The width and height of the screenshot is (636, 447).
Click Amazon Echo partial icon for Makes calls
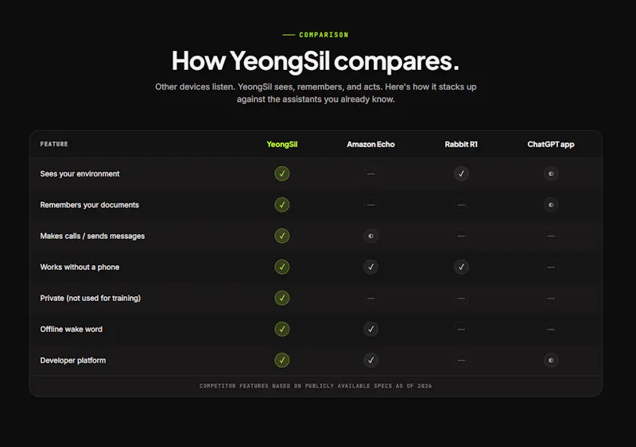coord(370,236)
